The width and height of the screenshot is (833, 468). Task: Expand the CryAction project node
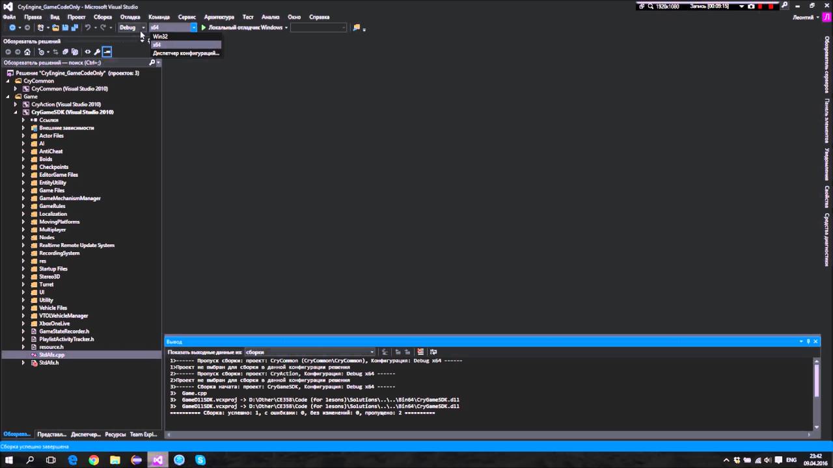point(16,105)
